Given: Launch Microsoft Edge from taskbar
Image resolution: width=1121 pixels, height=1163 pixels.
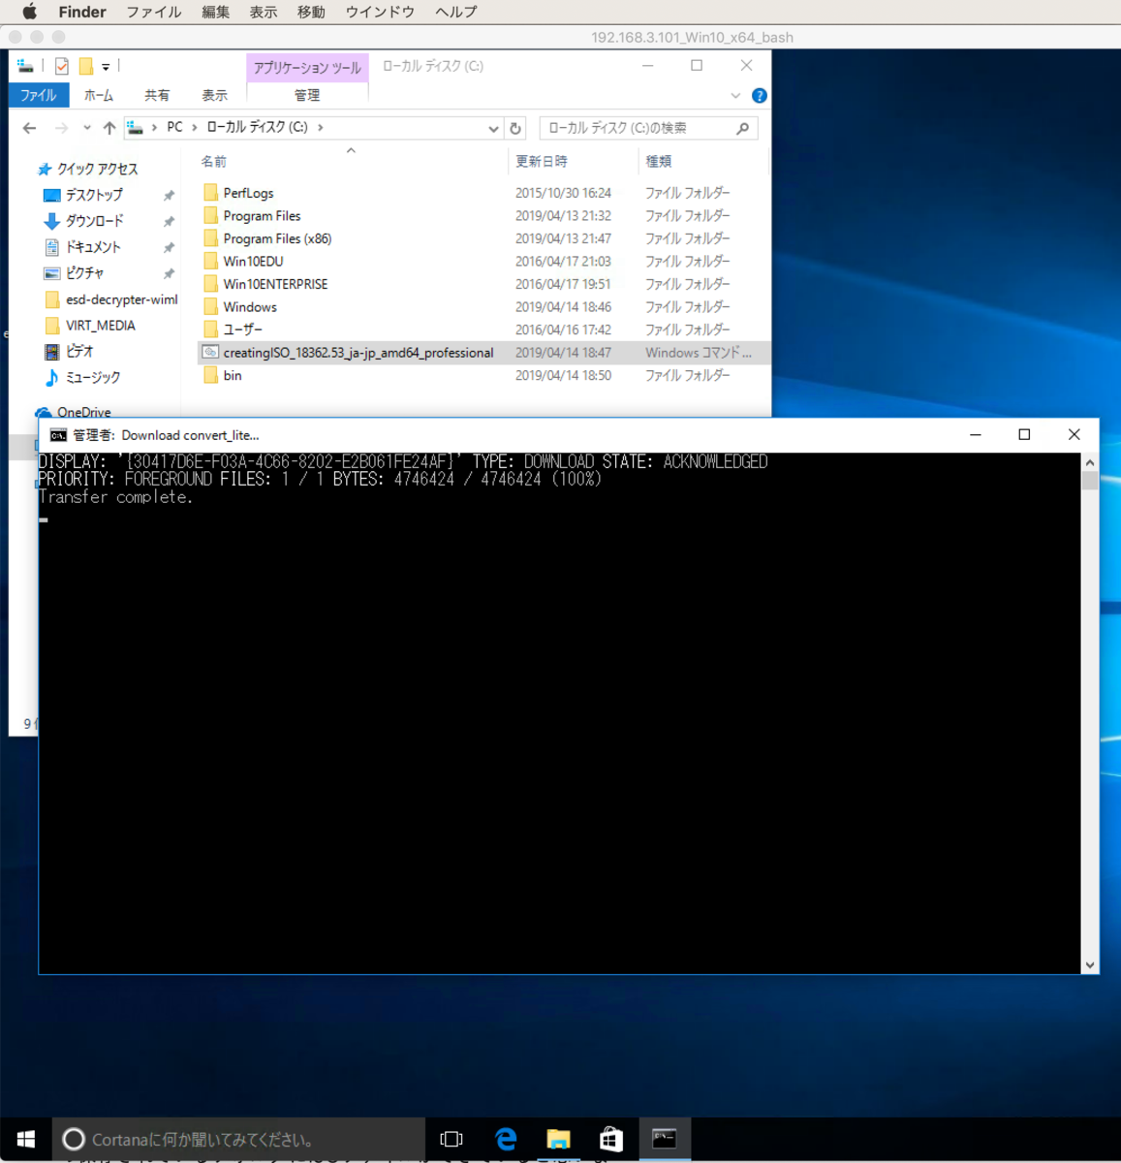Looking at the screenshot, I should tap(506, 1140).
